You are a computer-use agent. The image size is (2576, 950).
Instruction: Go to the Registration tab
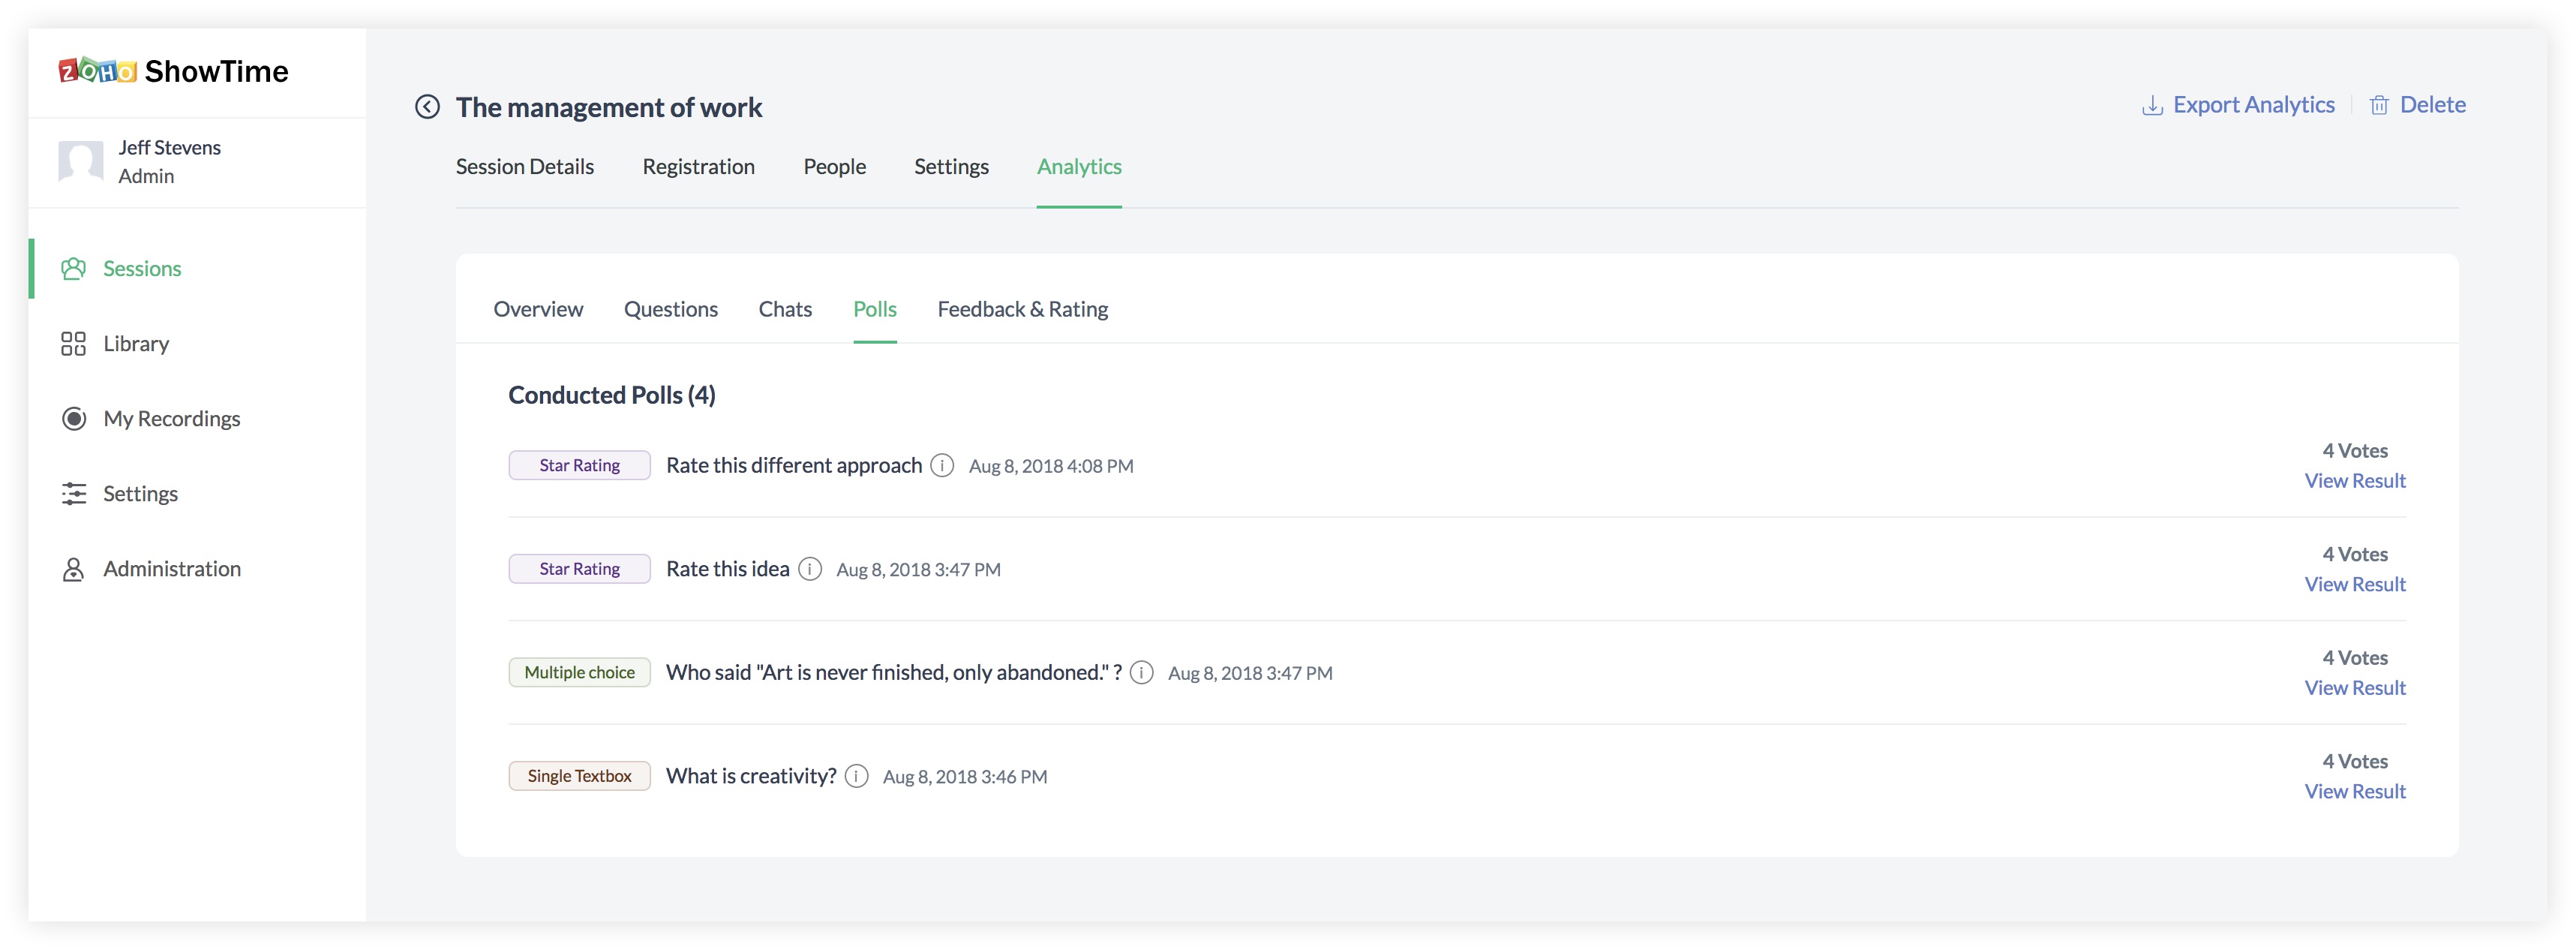point(698,167)
